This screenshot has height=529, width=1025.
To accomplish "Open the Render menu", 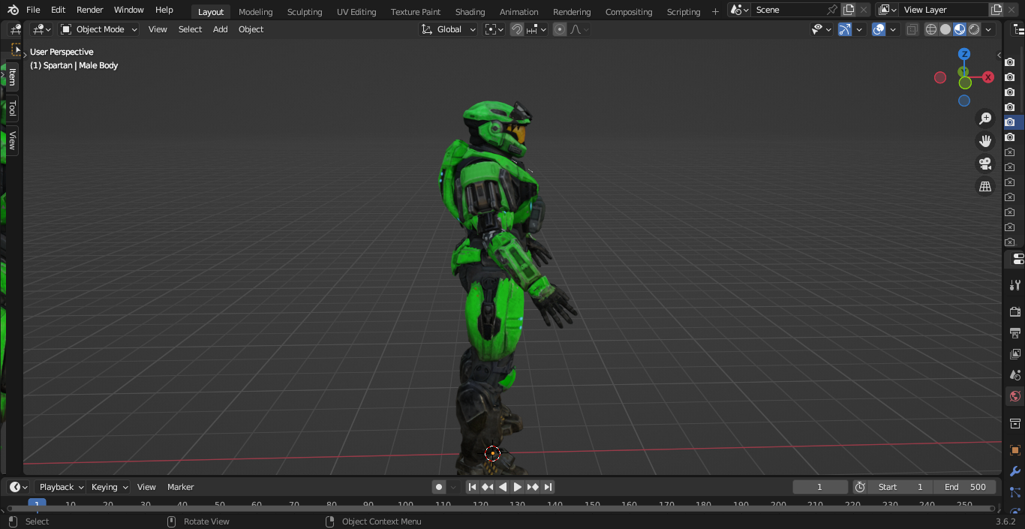I will pos(89,10).
